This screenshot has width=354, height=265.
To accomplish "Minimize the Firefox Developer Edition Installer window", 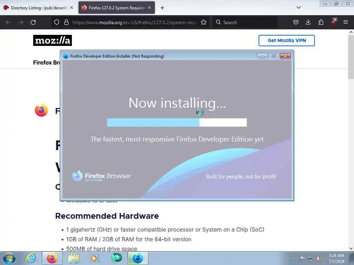I will (x=263, y=56).
